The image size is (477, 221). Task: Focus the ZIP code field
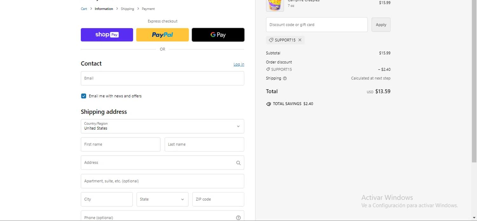click(218, 199)
